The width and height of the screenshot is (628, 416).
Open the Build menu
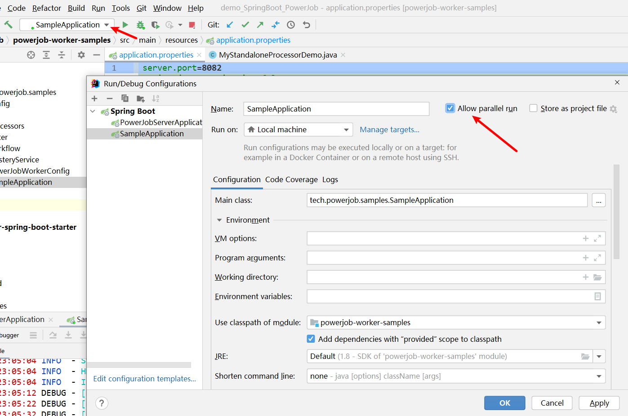(x=76, y=8)
